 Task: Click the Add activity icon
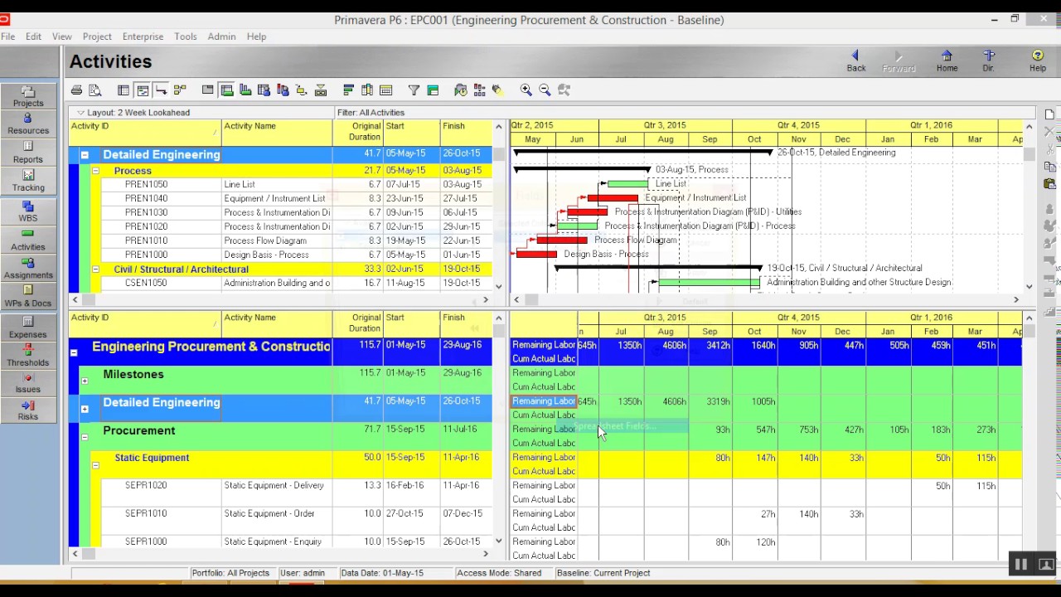tap(1049, 114)
